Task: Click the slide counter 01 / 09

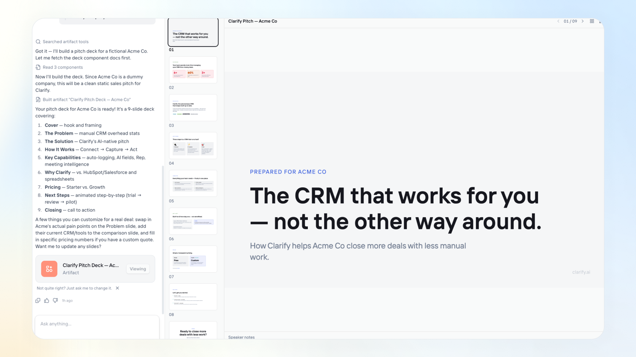Action: pos(570,21)
